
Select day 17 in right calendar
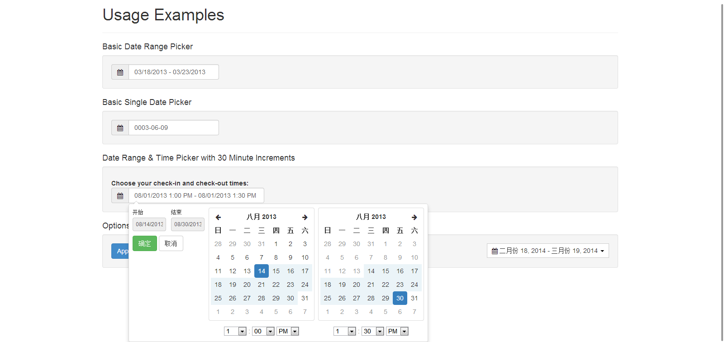(414, 271)
